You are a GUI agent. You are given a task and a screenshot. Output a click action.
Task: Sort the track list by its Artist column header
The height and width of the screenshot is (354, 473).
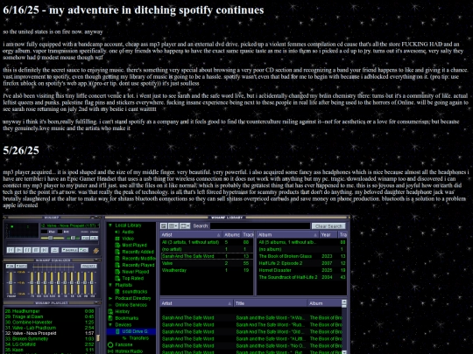coord(197,303)
